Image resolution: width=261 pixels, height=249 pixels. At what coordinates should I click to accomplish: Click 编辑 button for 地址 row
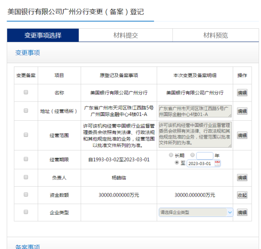click(x=242, y=111)
